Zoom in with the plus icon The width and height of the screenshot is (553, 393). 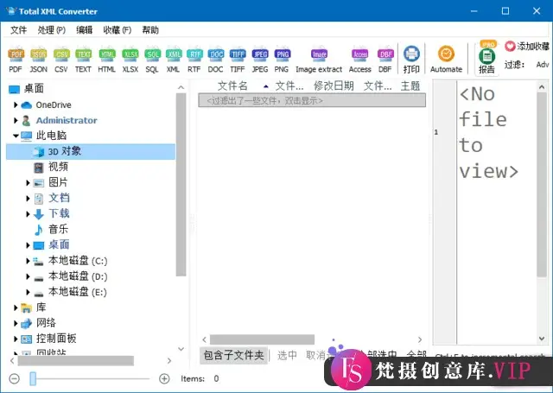164,378
